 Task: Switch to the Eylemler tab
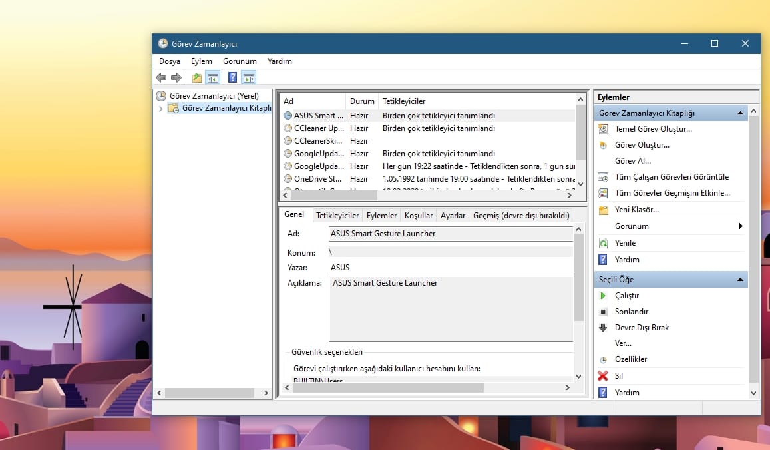point(381,216)
